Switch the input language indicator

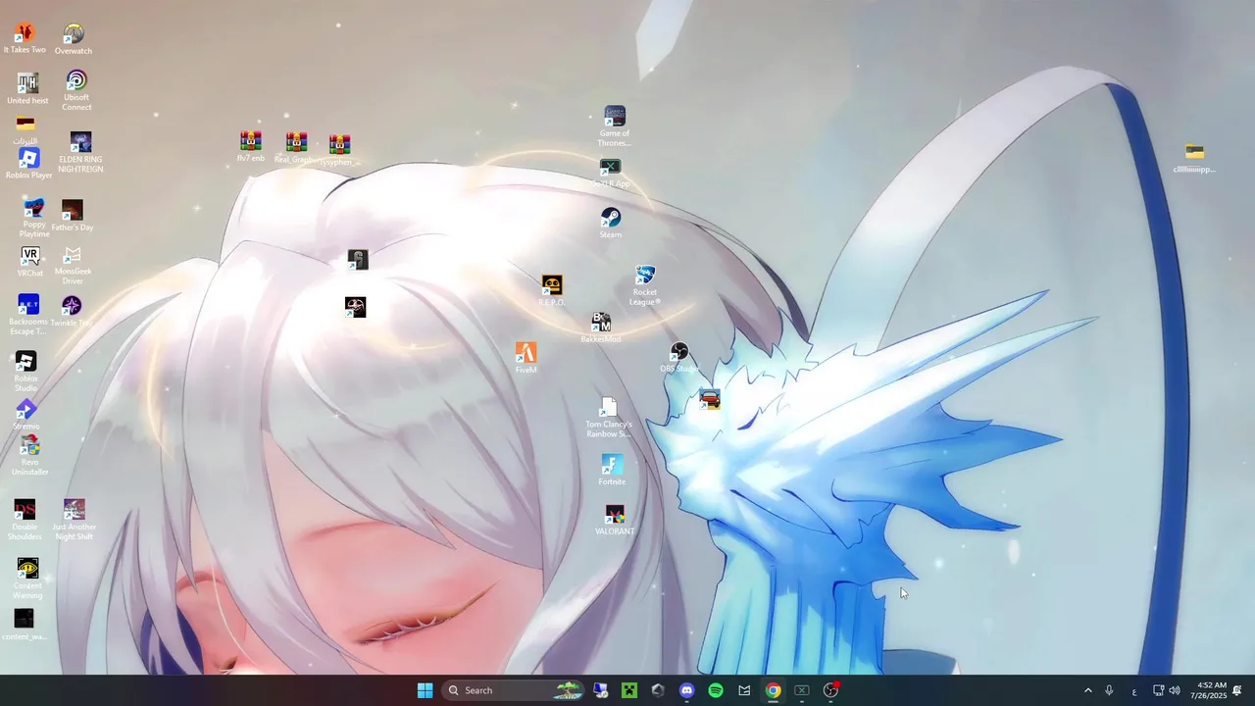(1134, 690)
